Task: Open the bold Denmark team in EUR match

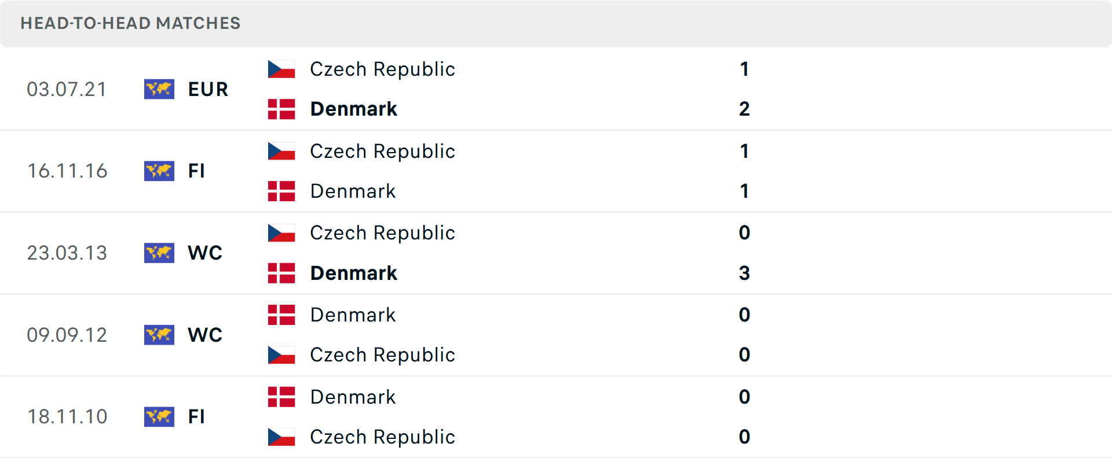Action: pos(353,109)
